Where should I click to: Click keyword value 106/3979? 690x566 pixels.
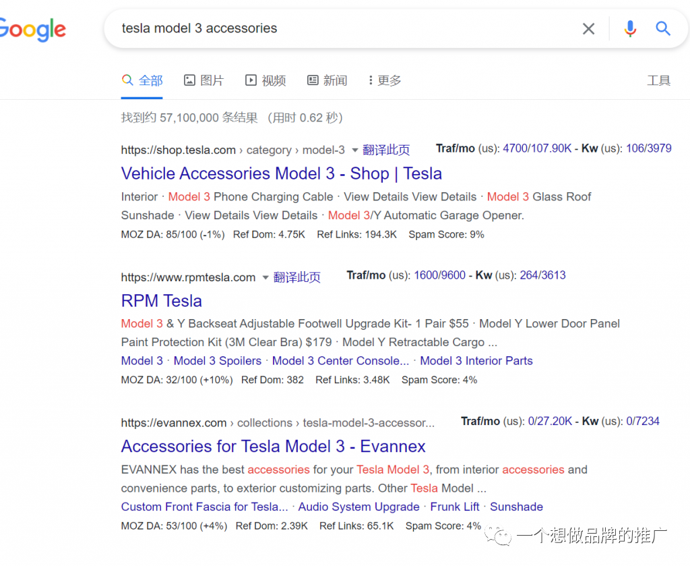[x=649, y=148]
